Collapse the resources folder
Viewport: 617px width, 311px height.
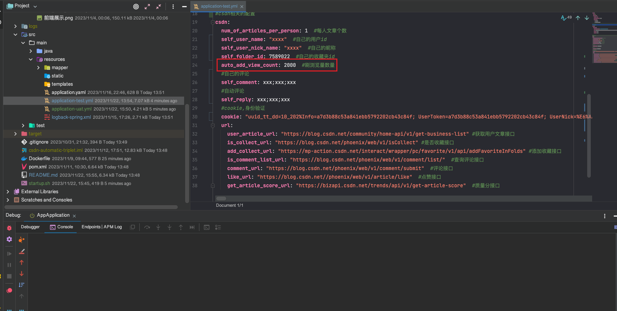click(x=31, y=59)
